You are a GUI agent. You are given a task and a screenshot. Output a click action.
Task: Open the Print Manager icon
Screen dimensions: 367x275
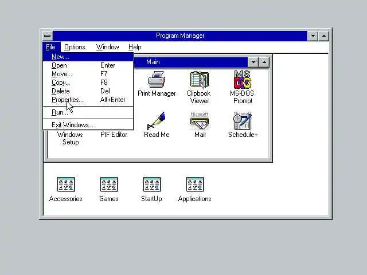(157, 80)
